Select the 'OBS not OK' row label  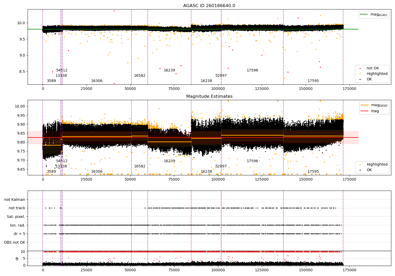coord(14,242)
